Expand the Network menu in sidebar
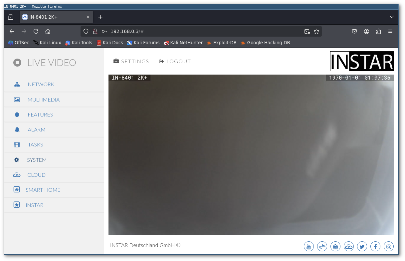The height and width of the screenshot is (261, 405). click(x=41, y=85)
